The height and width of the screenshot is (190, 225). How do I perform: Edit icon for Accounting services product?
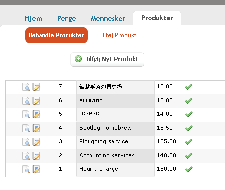pyautogui.click(x=36, y=156)
